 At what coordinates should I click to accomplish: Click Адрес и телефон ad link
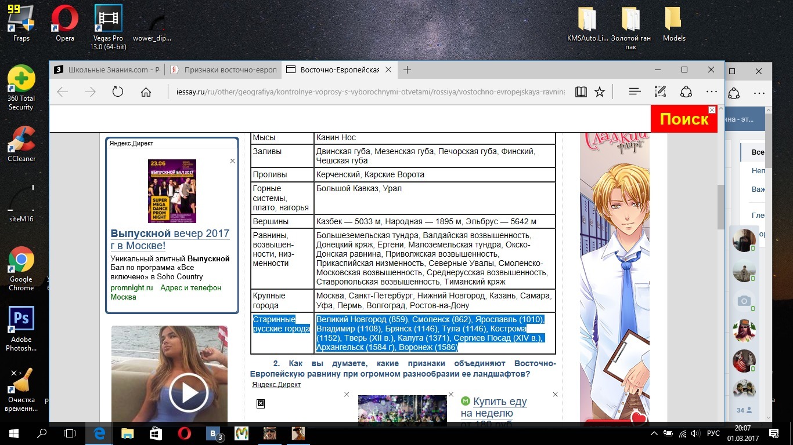pyautogui.click(x=191, y=287)
